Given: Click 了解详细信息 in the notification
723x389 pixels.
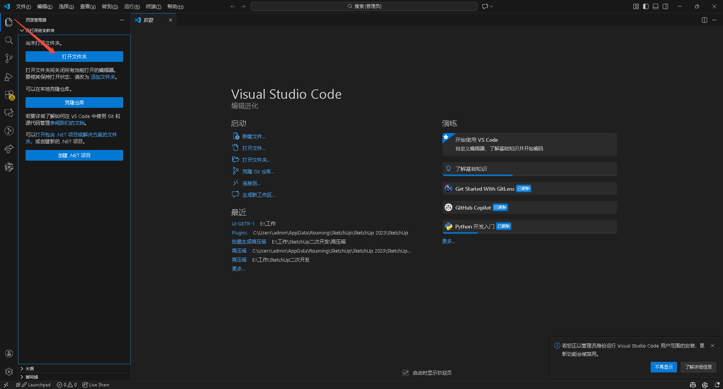Looking at the screenshot, I should 698,367.
